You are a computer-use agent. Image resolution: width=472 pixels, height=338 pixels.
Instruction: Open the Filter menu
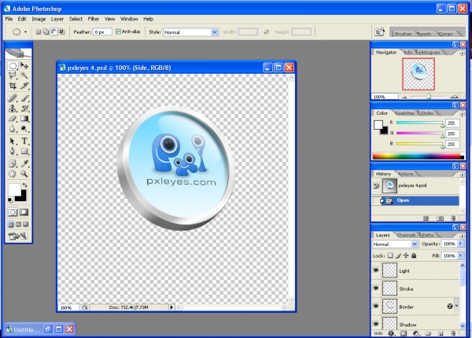pyautogui.click(x=94, y=19)
